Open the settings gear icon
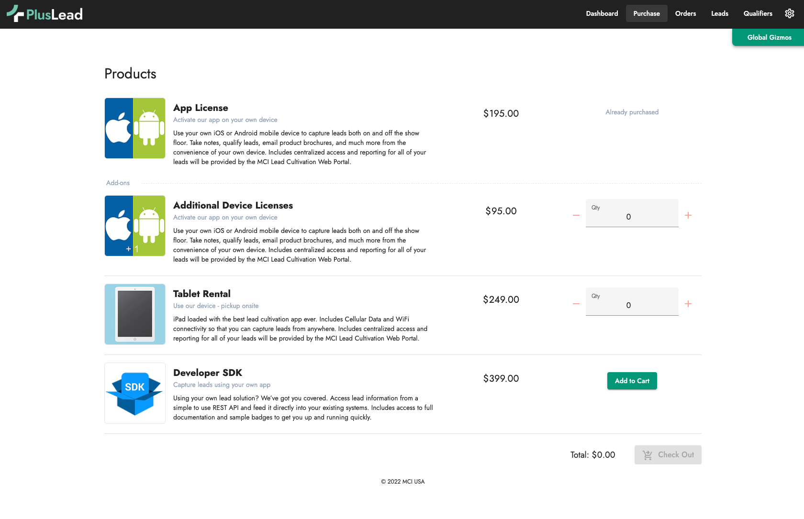This screenshot has height=519, width=804. [790, 13]
